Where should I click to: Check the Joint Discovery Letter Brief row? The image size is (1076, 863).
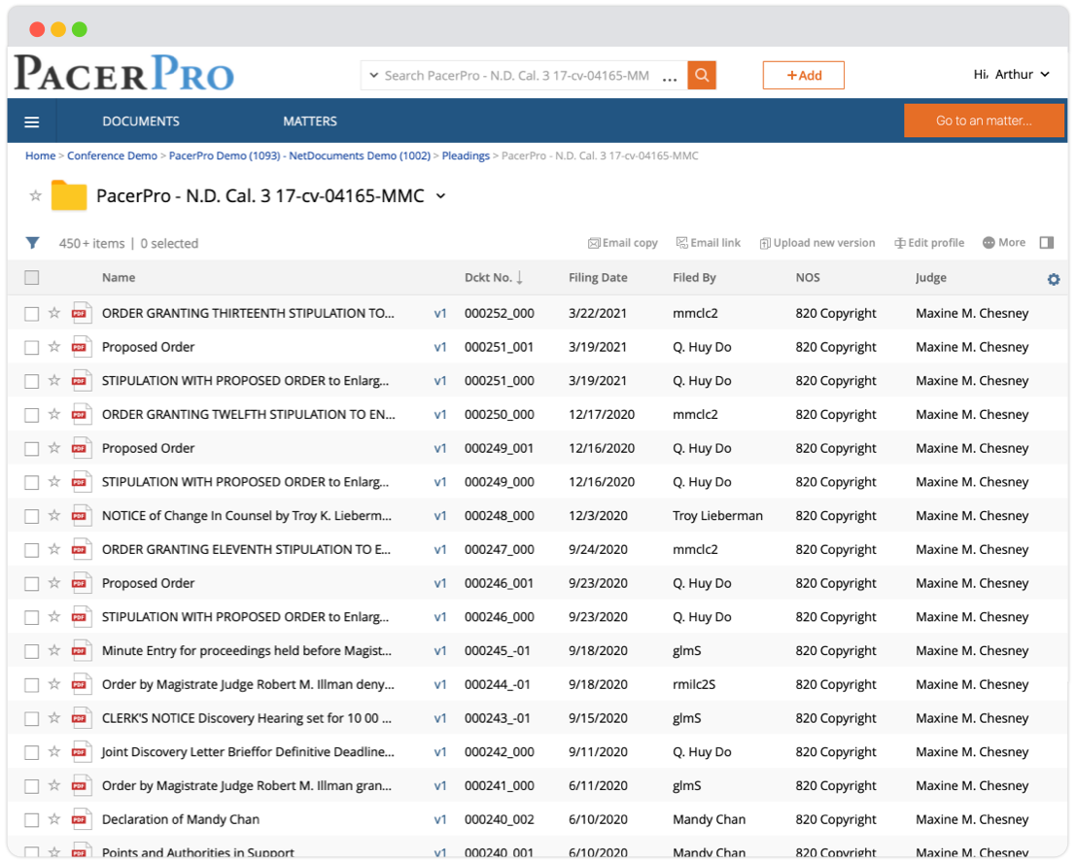(x=31, y=752)
